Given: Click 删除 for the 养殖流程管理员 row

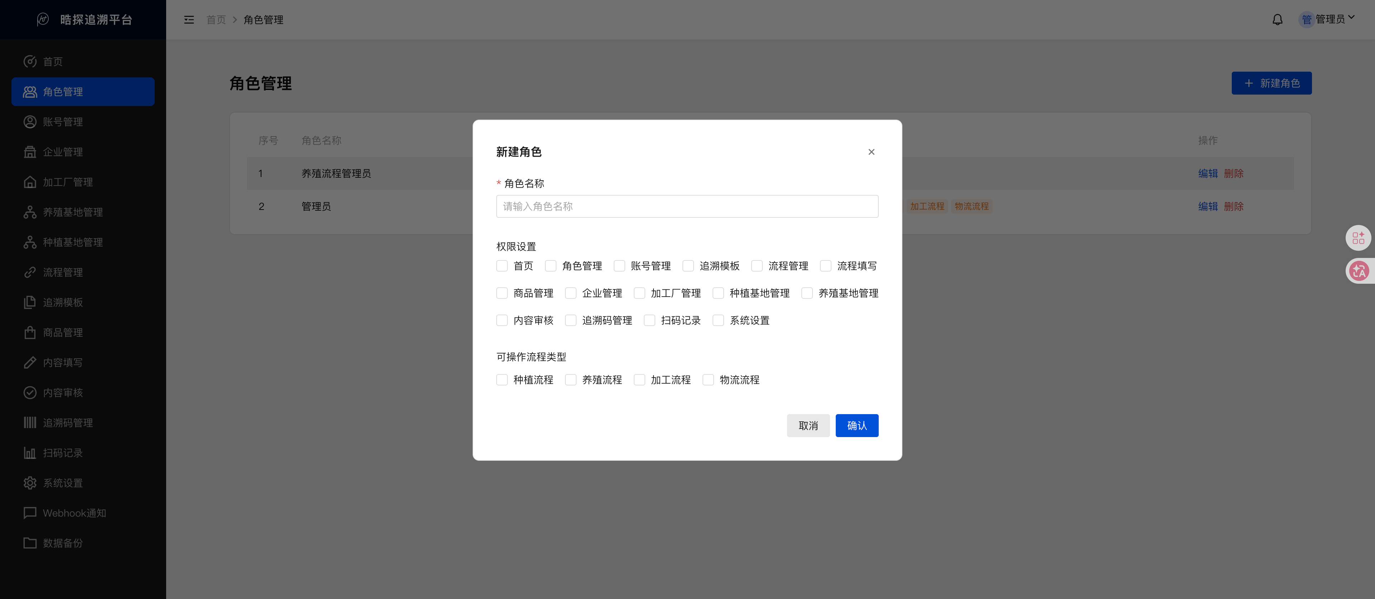Looking at the screenshot, I should [x=1234, y=173].
